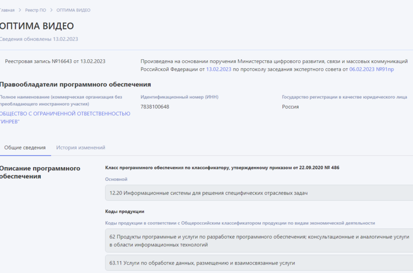Click Идентификационный номер (ИНН) label
Image resolution: width=413 pixels, height=273 pixels.
tap(179, 97)
